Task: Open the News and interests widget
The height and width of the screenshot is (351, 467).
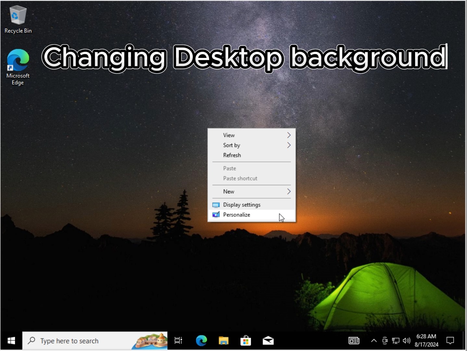Action: [x=354, y=341]
